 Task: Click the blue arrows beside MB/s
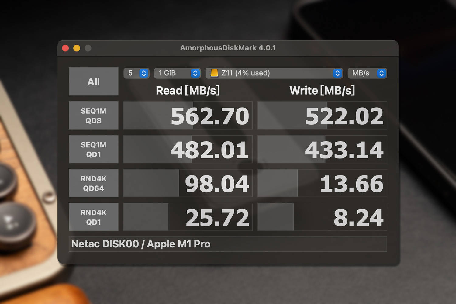pos(381,73)
